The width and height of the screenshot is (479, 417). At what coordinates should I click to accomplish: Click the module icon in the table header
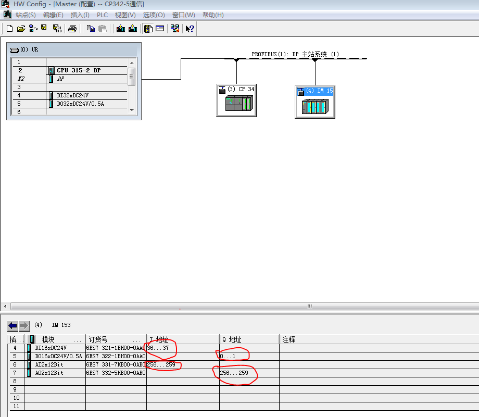coord(32,339)
